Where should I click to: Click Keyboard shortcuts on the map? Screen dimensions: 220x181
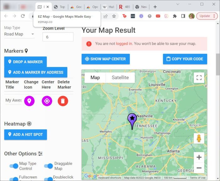point(110,178)
